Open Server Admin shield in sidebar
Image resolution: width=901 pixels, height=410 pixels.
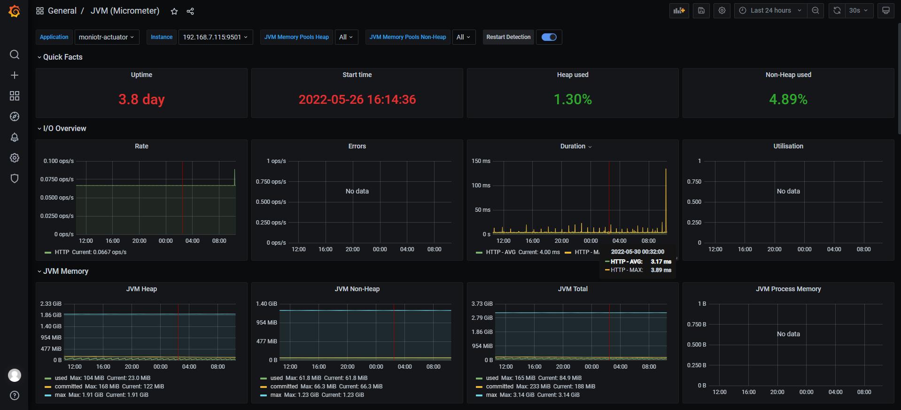click(15, 178)
